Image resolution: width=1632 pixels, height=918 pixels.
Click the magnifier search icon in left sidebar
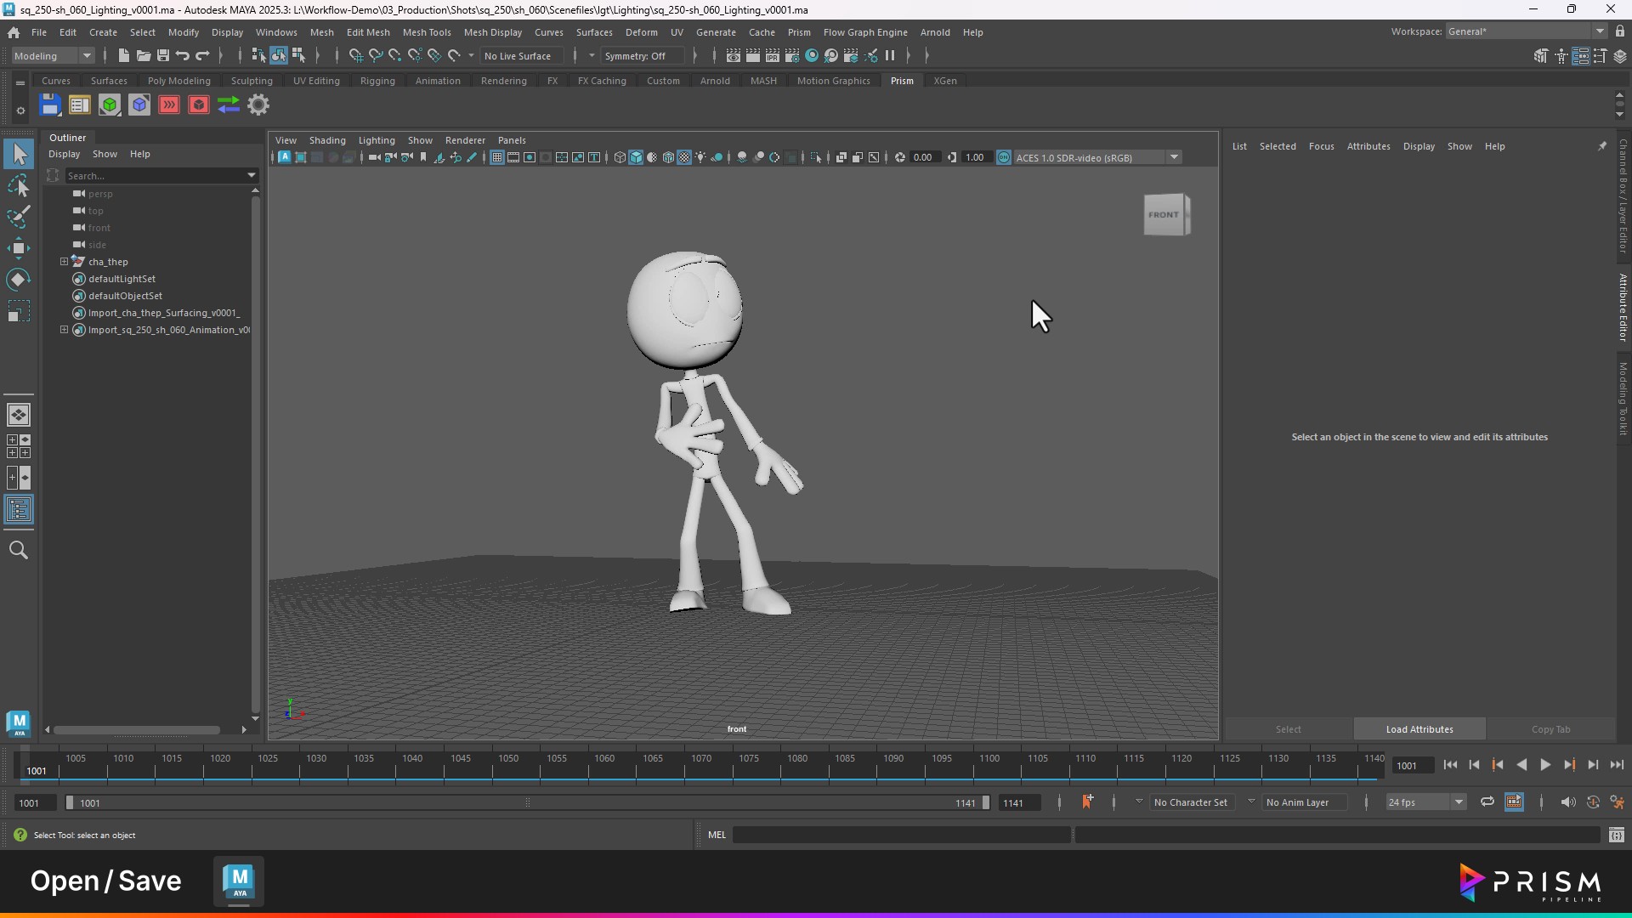[x=19, y=551]
